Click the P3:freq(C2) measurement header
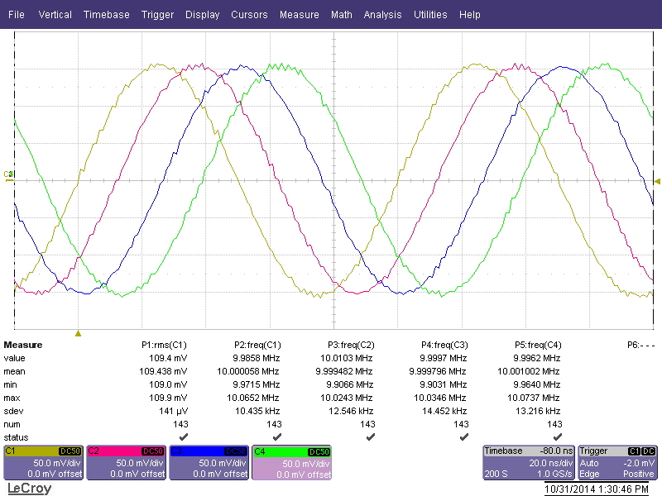Viewport: 662px width, 496px height. (x=351, y=345)
